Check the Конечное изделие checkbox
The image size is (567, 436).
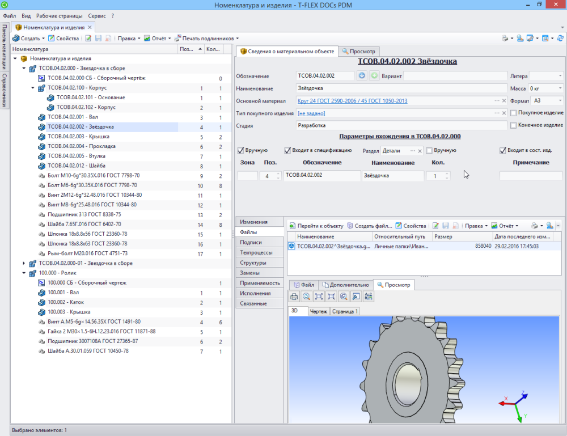(x=514, y=125)
